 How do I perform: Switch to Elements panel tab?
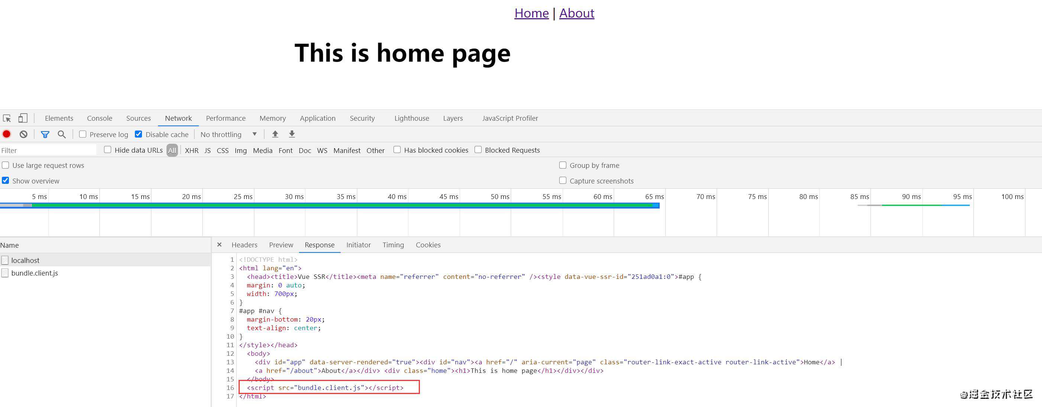tap(59, 118)
